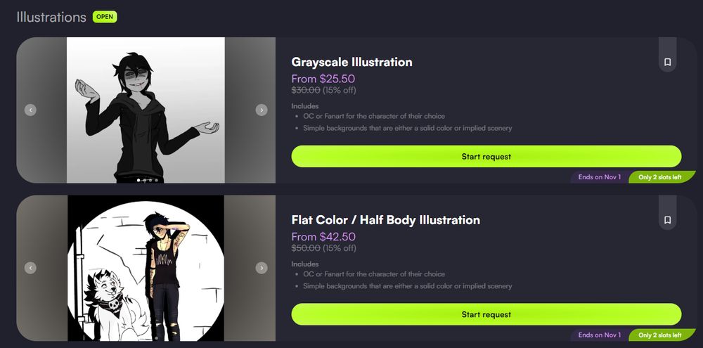Select first carousel dot on Grayscale image
Screen dimensions: 703x348
tap(138, 180)
